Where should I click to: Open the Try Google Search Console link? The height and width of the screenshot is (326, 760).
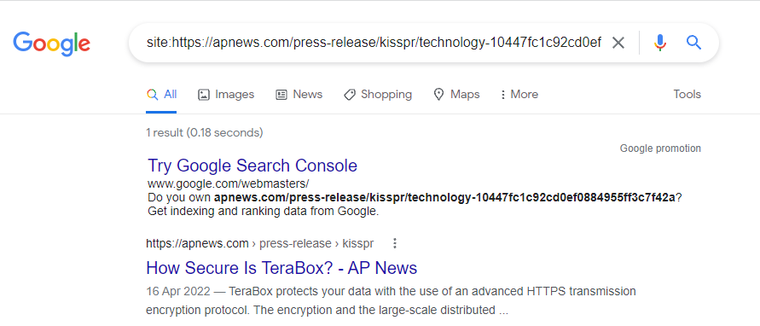coord(252,166)
